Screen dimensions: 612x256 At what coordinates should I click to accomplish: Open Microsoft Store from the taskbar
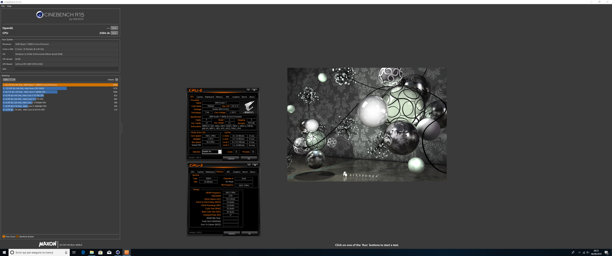(x=100, y=252)
